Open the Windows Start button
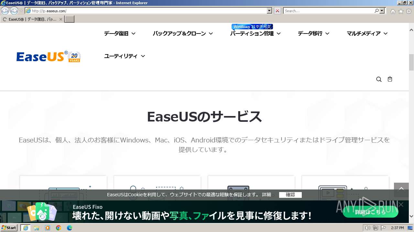 tap(9, 228)
